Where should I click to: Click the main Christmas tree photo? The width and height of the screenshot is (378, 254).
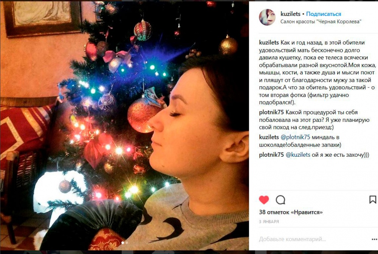pos(124,126)
